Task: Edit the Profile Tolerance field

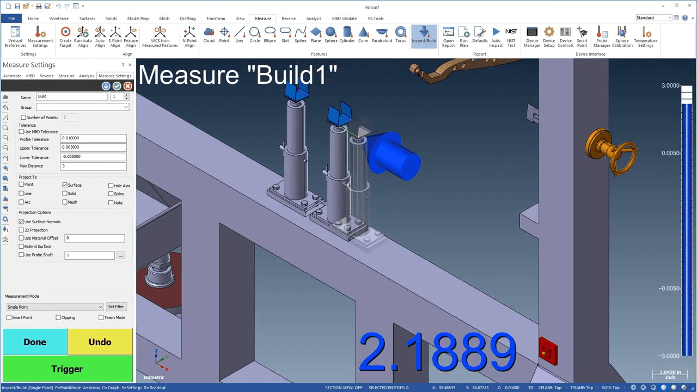Action: point(93,138)
